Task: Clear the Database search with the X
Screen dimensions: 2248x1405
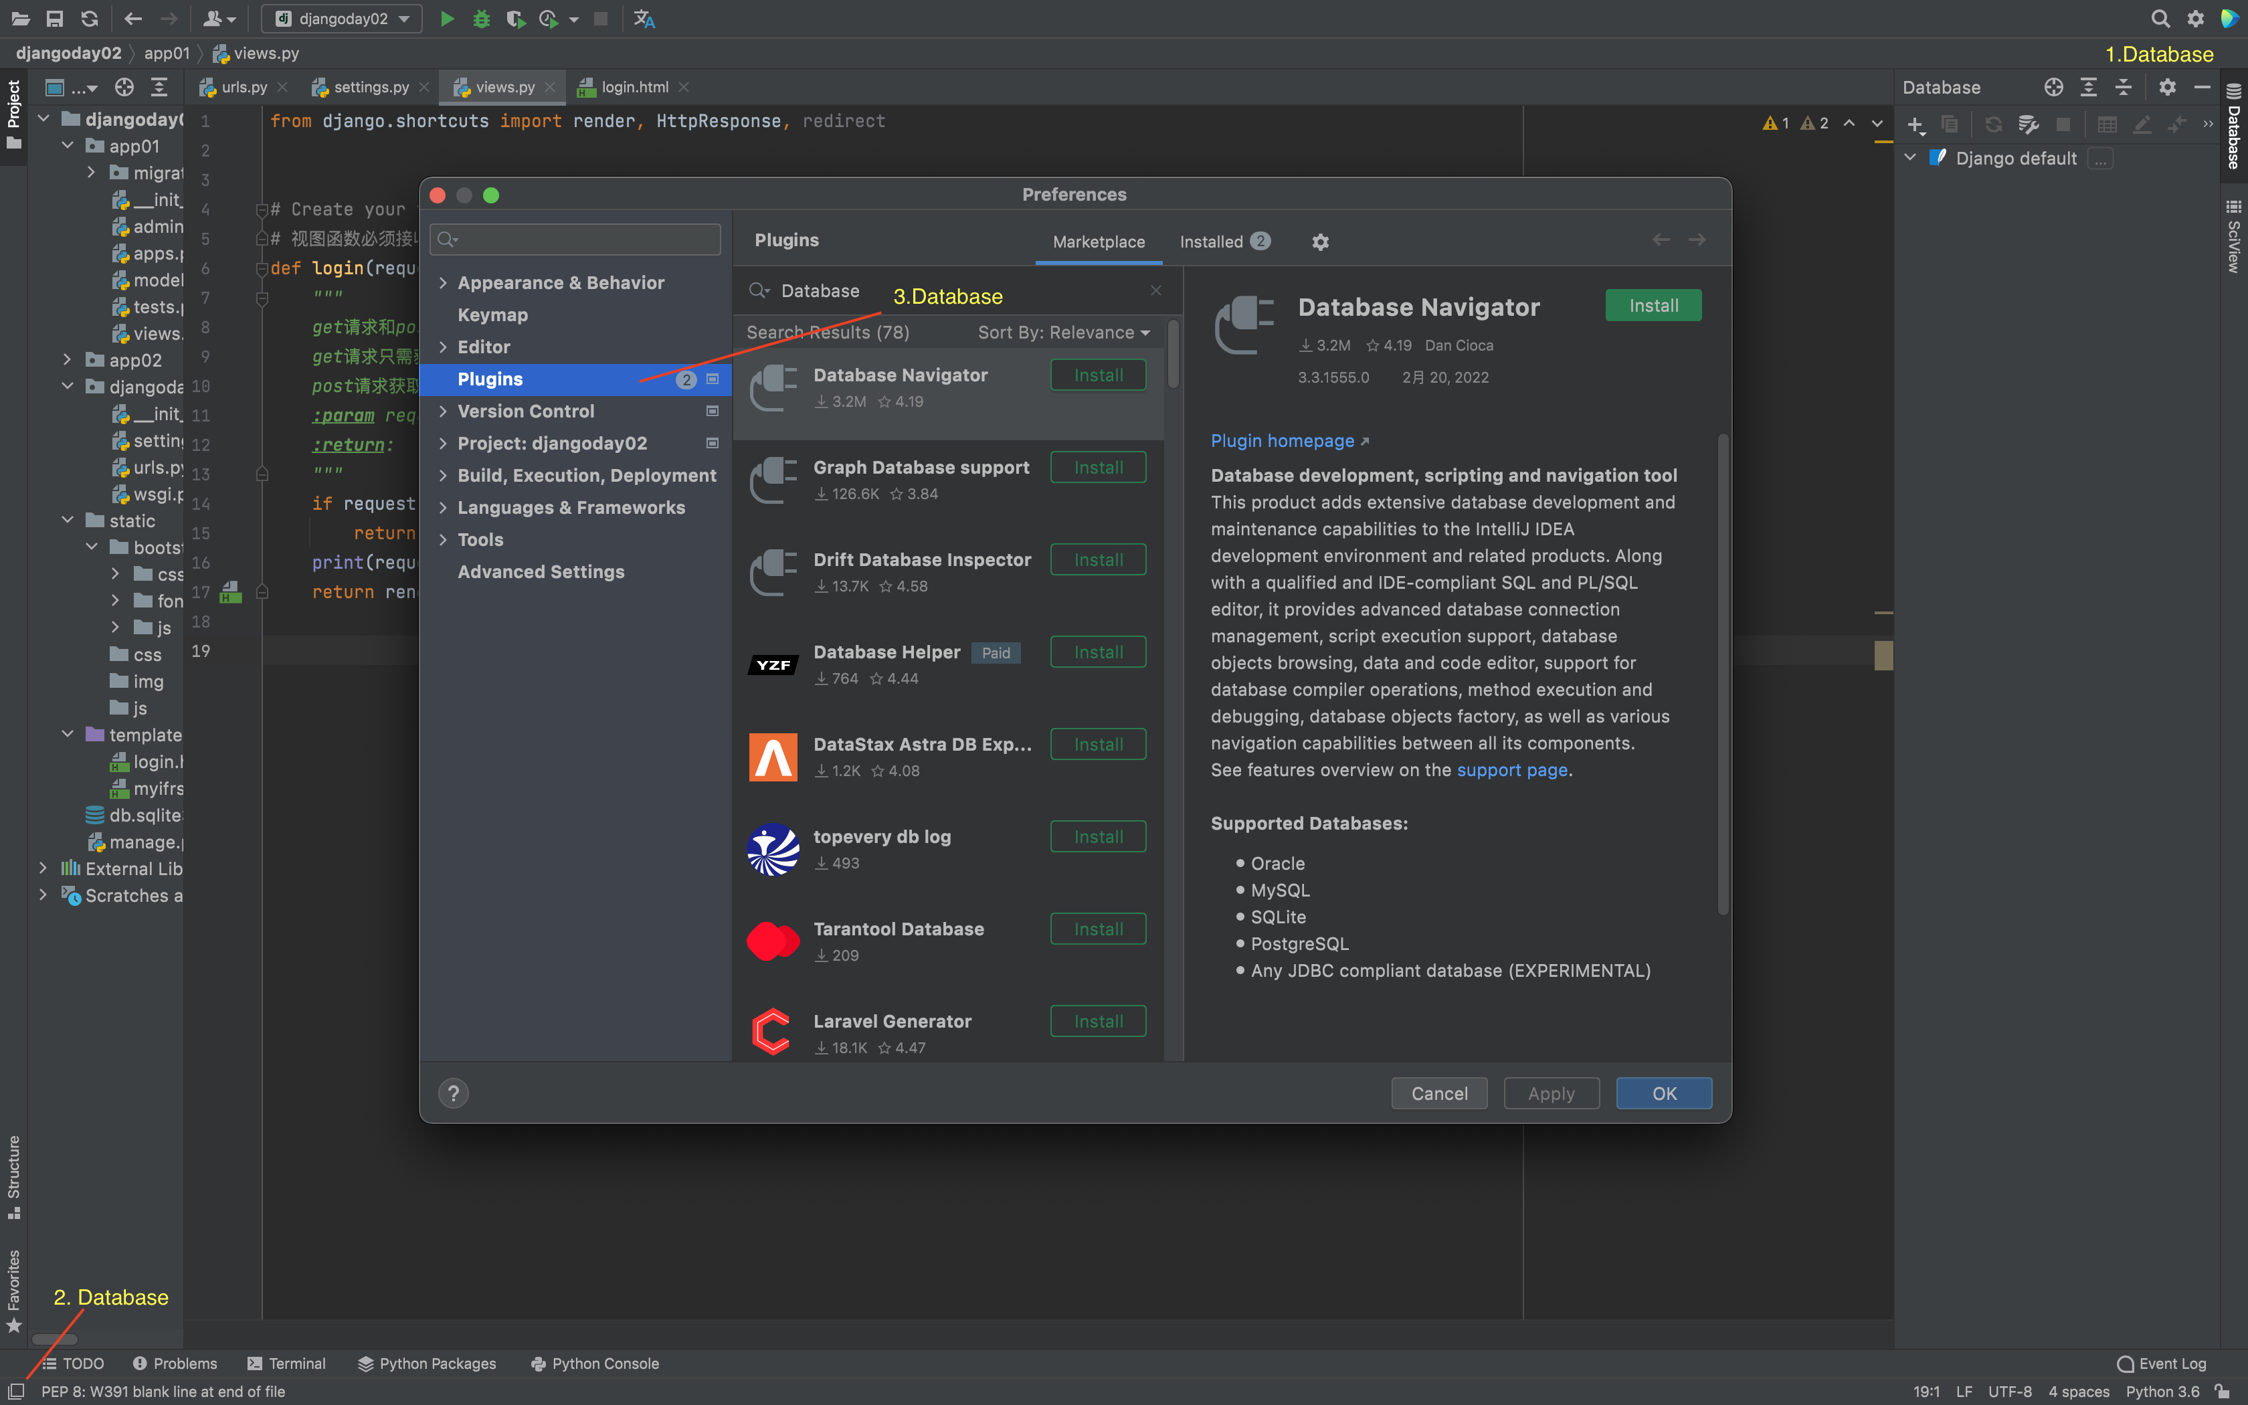Action: click(x=1155, y=289)
